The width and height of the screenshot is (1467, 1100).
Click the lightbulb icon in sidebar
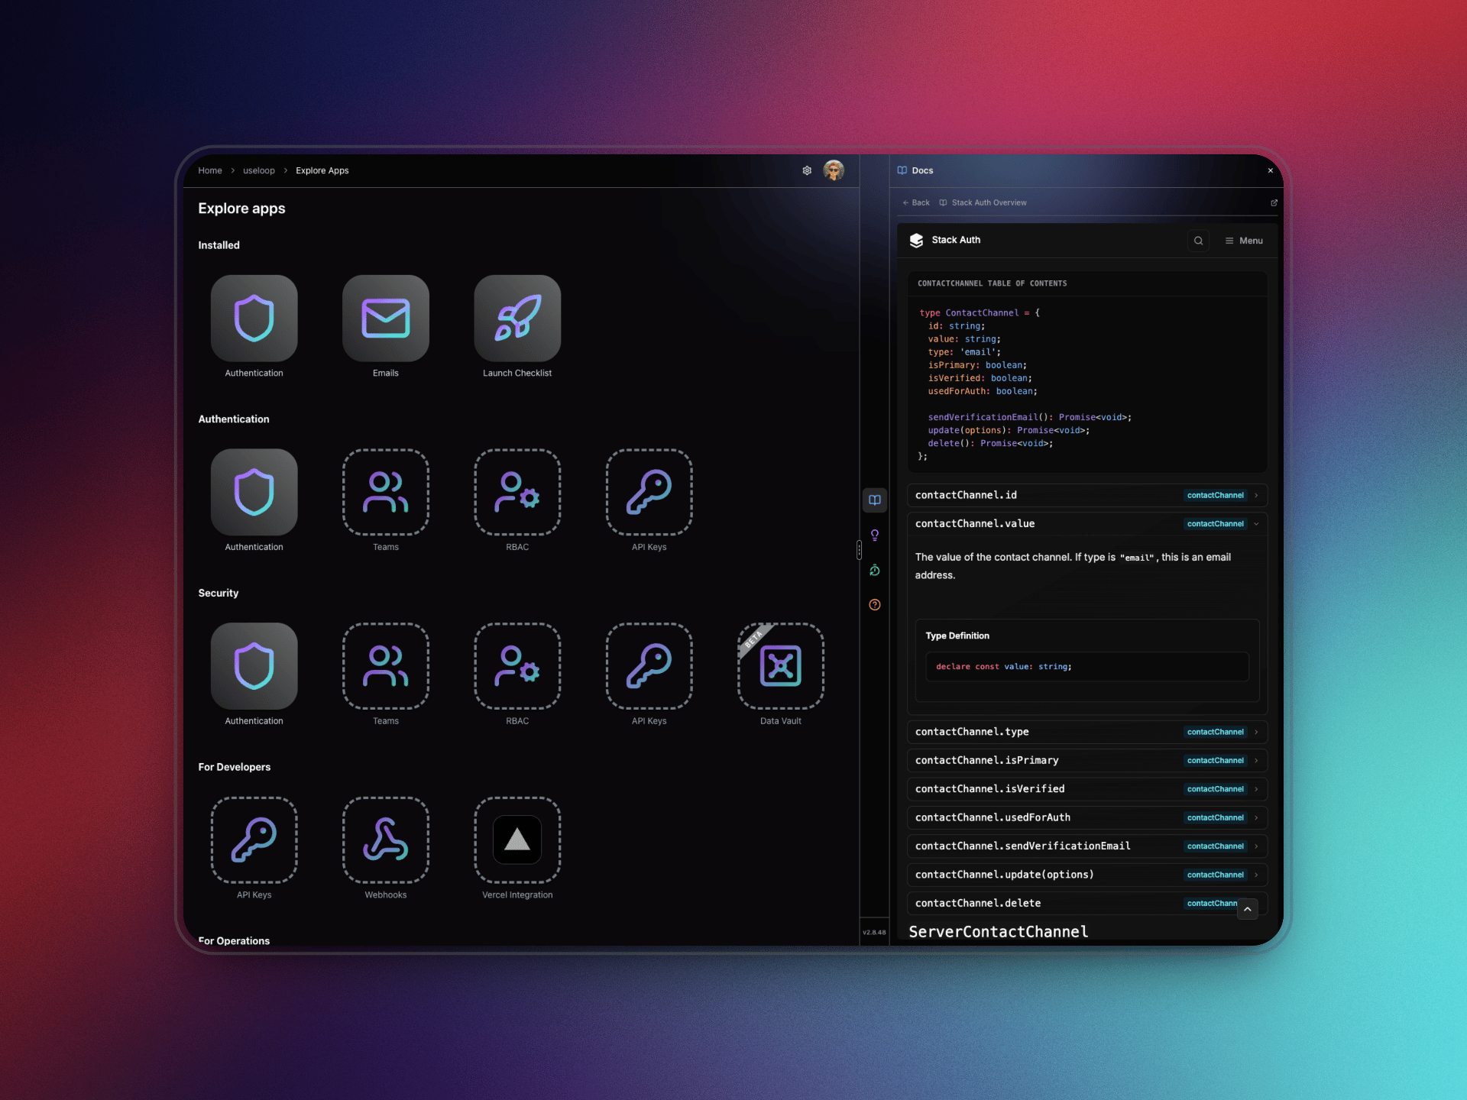875,535
